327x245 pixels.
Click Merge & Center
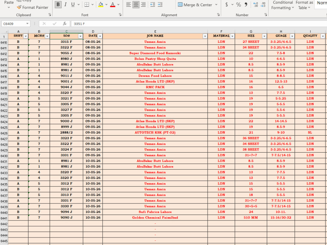tap(195, 5)
